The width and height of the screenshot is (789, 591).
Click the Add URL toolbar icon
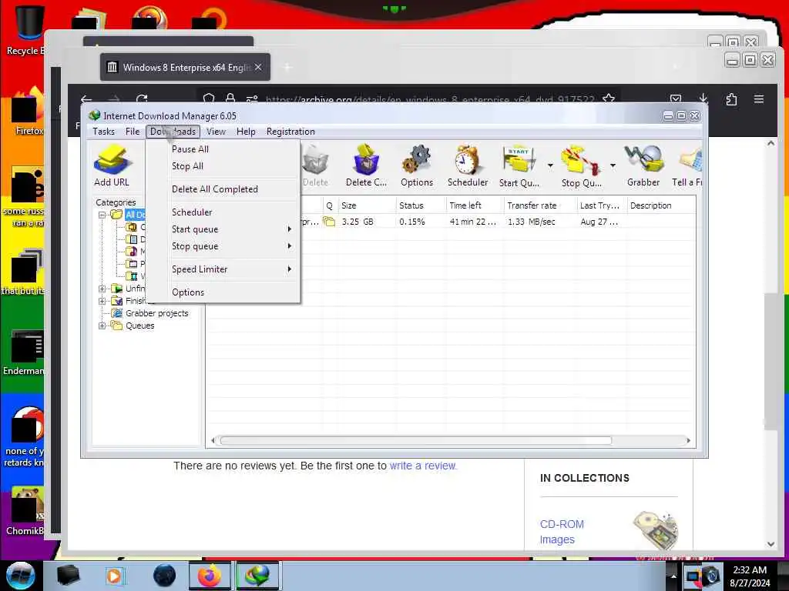(x=112, y=166)
